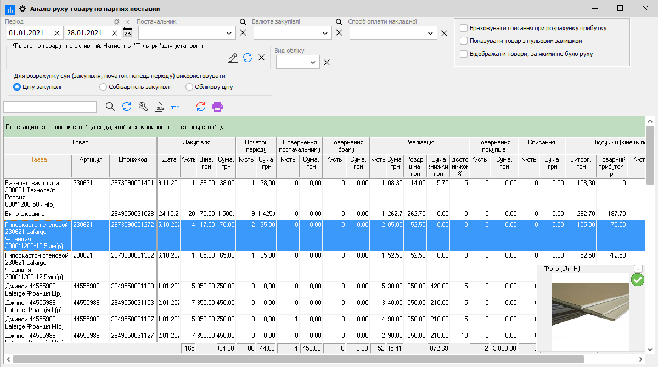The image size is (658, 367).
Task: Select 'Собівартість закупівлі' radio option
Action: 103,87
